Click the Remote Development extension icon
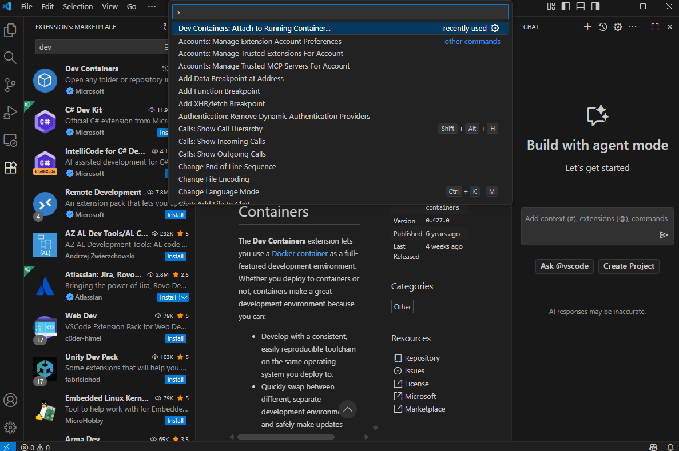The width and height of the screenshot is (679, 451). click(x=45, y=204)
